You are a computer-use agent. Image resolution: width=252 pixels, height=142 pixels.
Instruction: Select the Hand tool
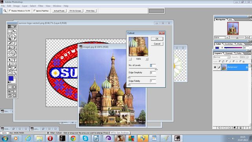pos(10,72)
